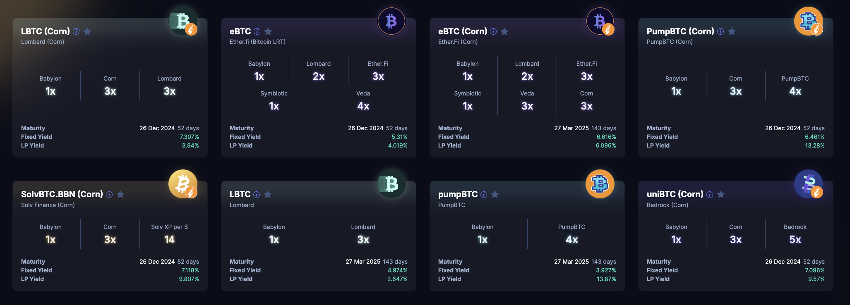This screenshot has height=305, width=850.
Task: Click info icon next to LBTC (Corn)
Action: point(76,31)
